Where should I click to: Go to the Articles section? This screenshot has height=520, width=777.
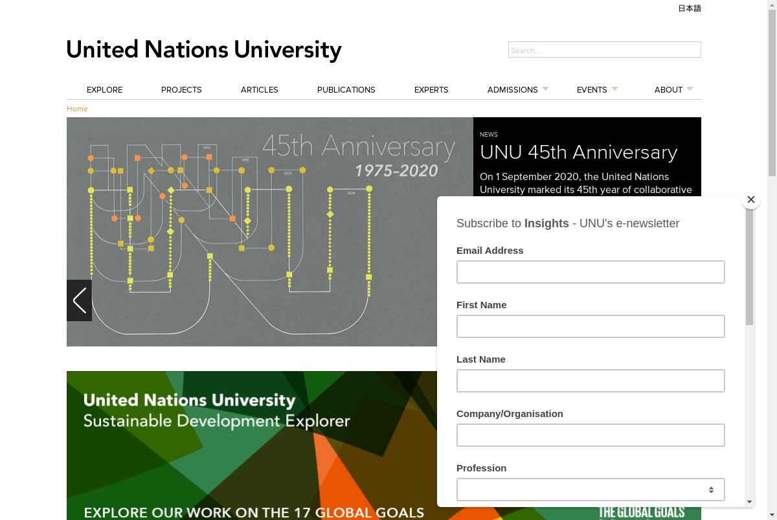coord(260,90)
